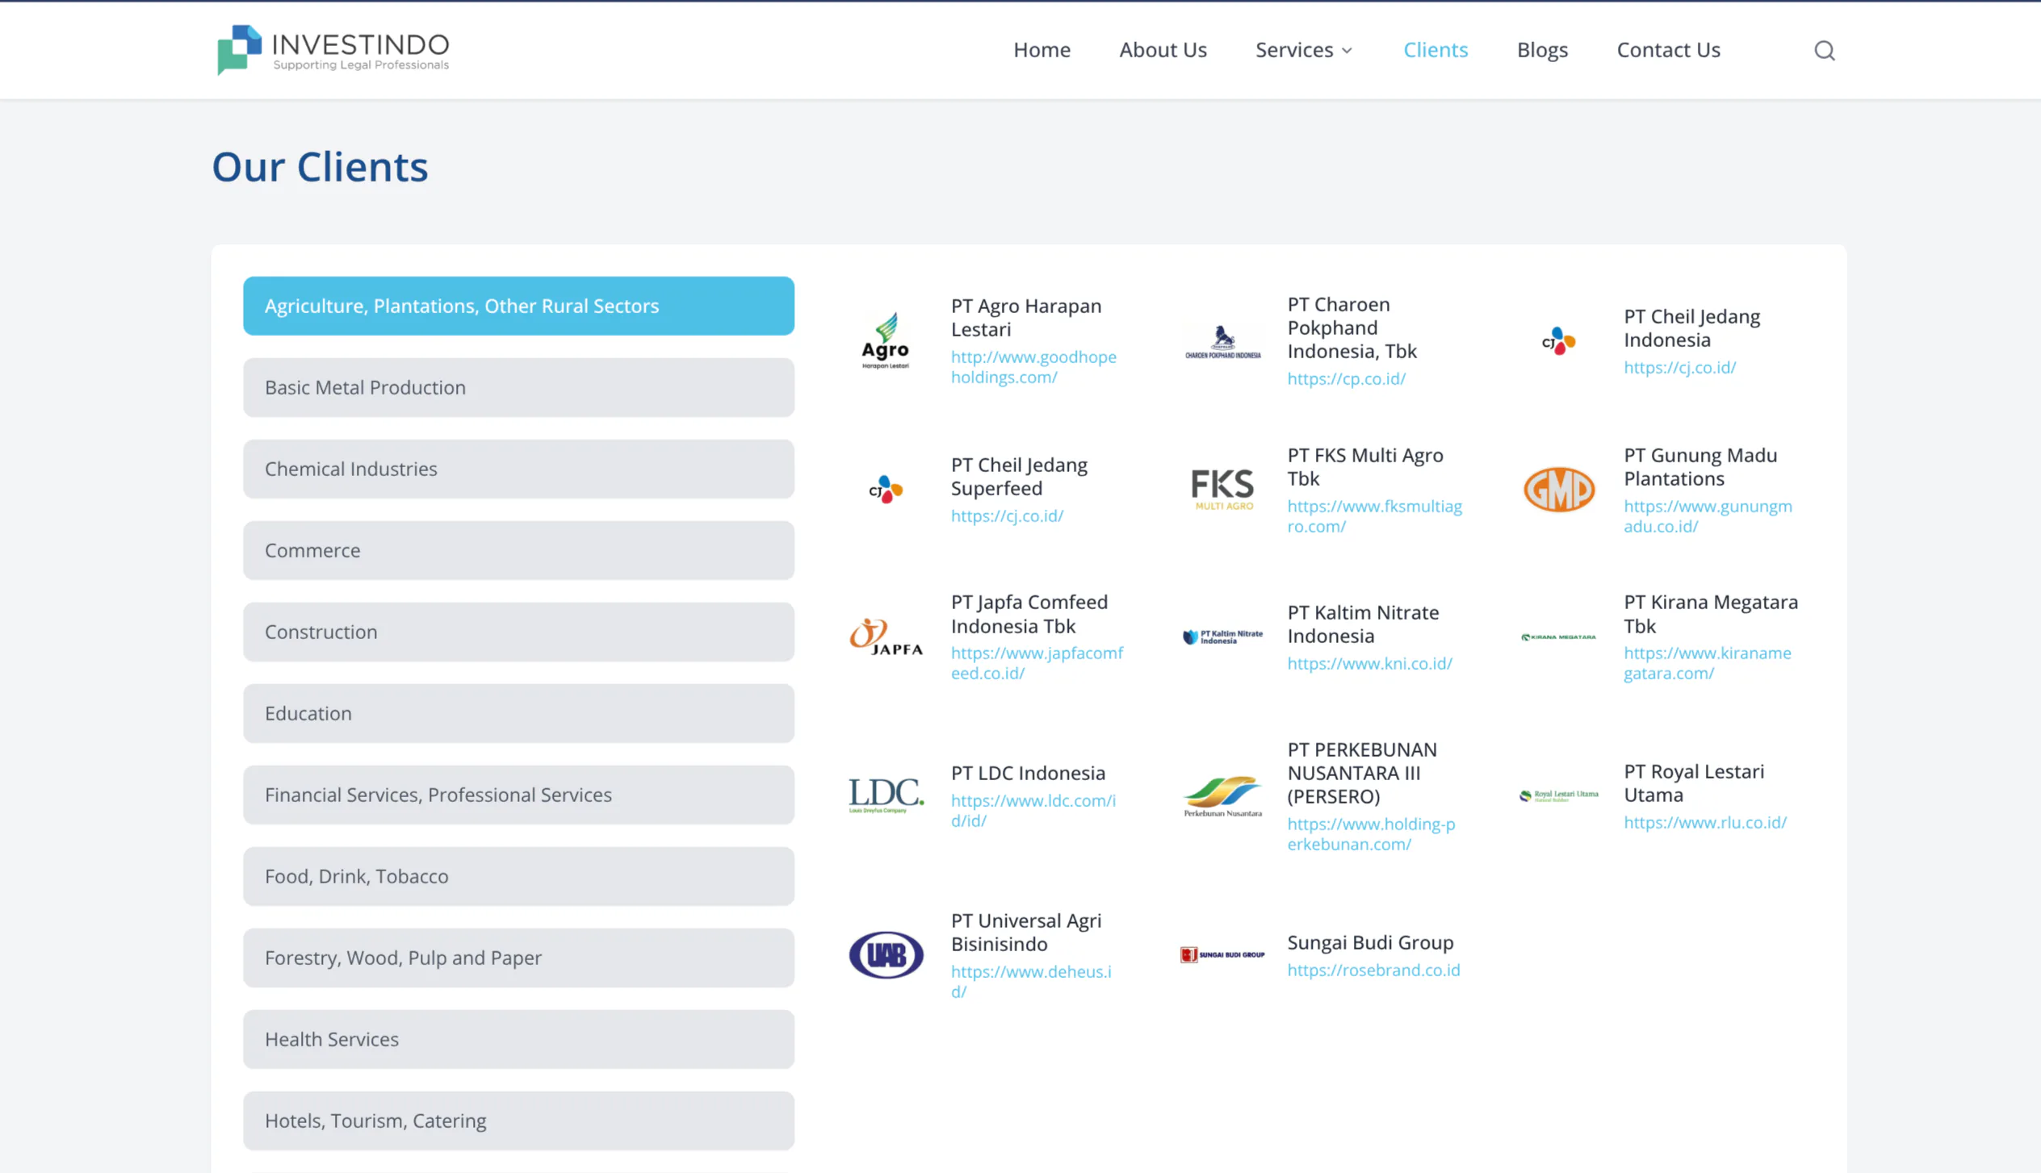Open the Clients nav item
The image size is (2041, 1173).
pyautogui.click(x=1435, y=50)
